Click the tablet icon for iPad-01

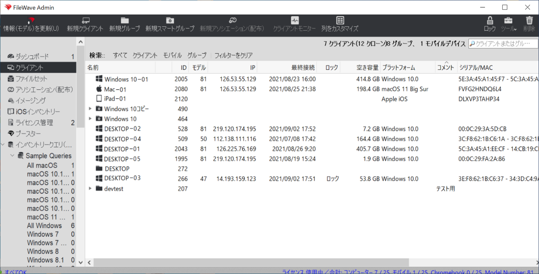tap(99, 99)
